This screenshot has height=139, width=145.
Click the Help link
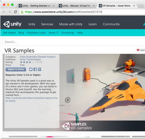[x=80, y=32]
